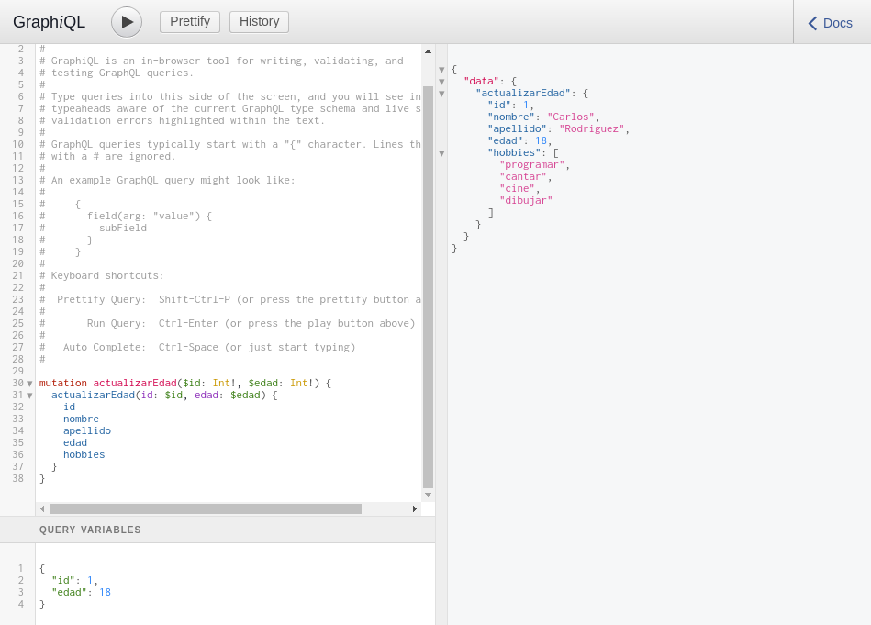Collapse the root result object fold arrow

point(441,70)
